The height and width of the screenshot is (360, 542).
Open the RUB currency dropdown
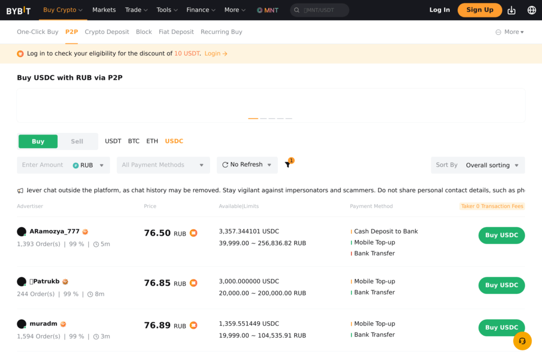[x=88, y=165]
